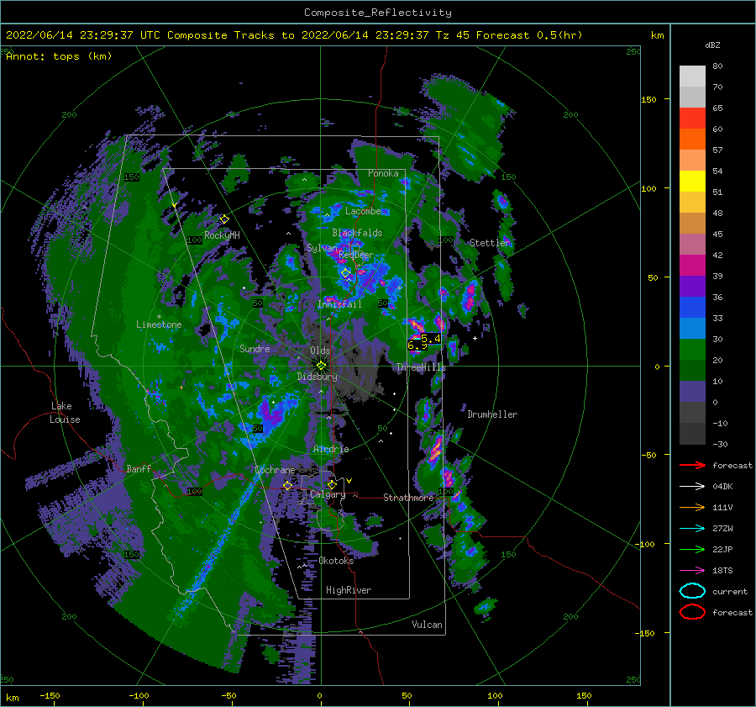Click the white 04DK arrow in the legend

coord(692,486)
